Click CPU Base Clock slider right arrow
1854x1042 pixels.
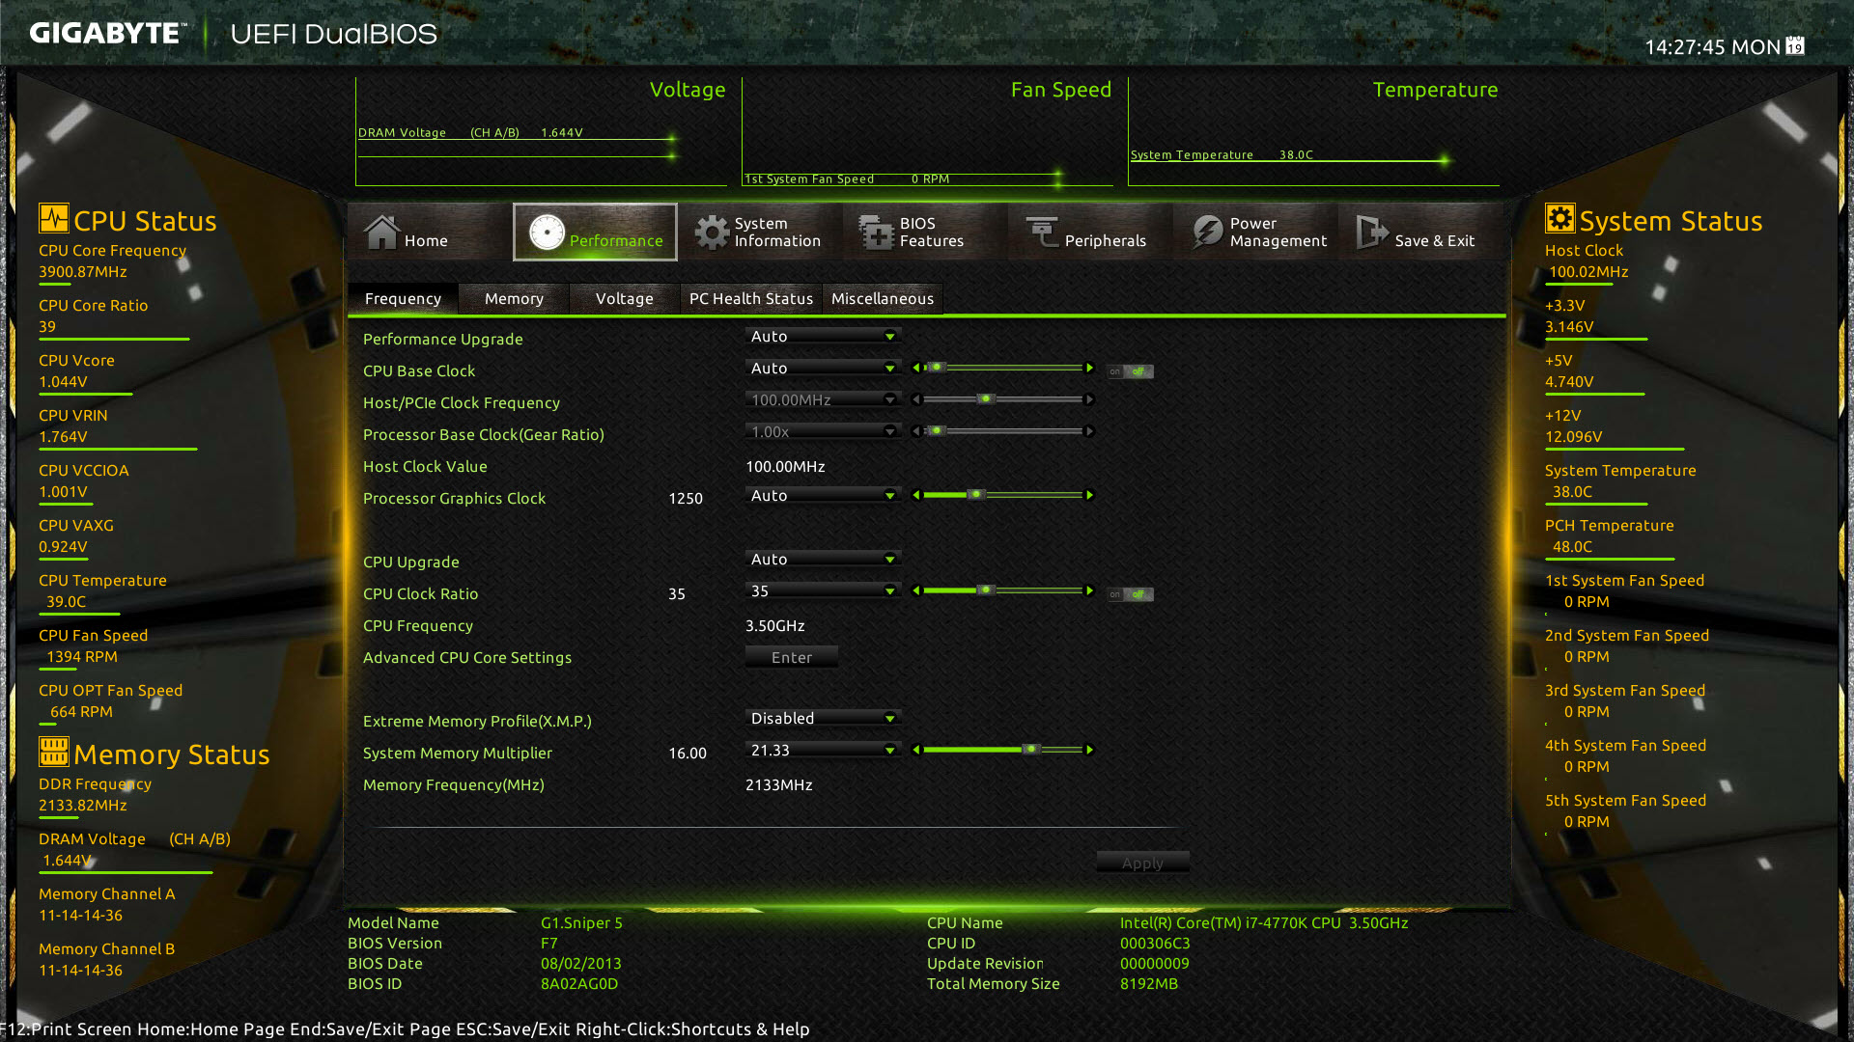click(x=1089, y=368)
